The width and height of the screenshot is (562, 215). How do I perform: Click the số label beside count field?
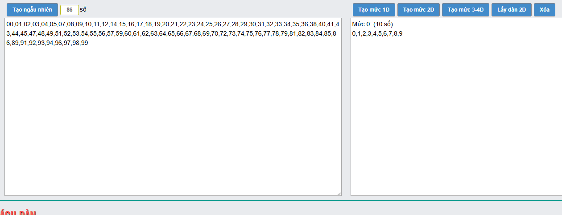[83, 9]
